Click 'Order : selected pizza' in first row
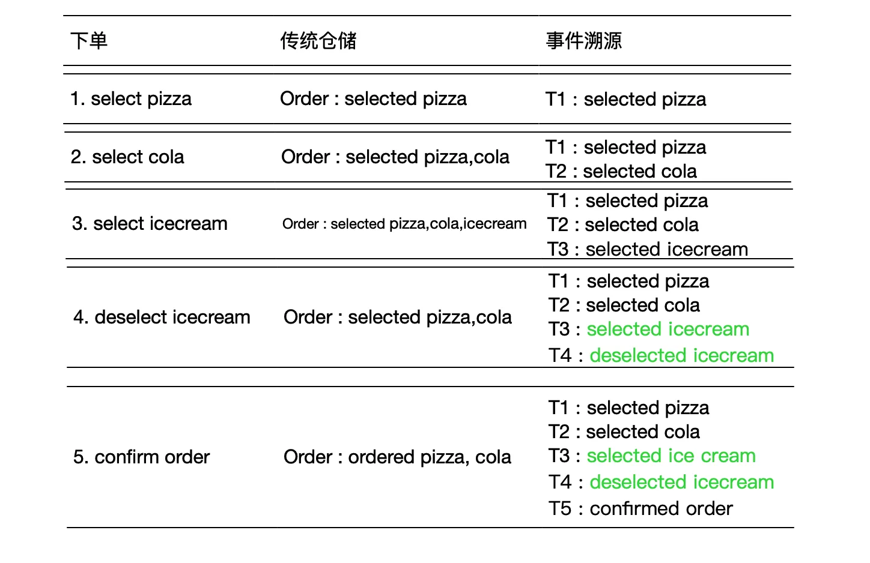The image size is (870, 563). pyautogui.click(x=373, y=98)
